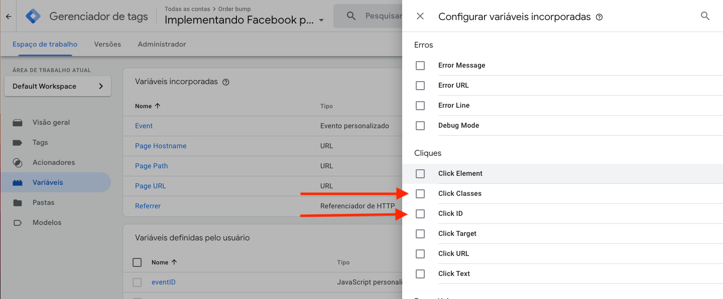This screenshot has height=299, width=723.
Task: Click the Pesquisar search field
Action: pos(382,17)
